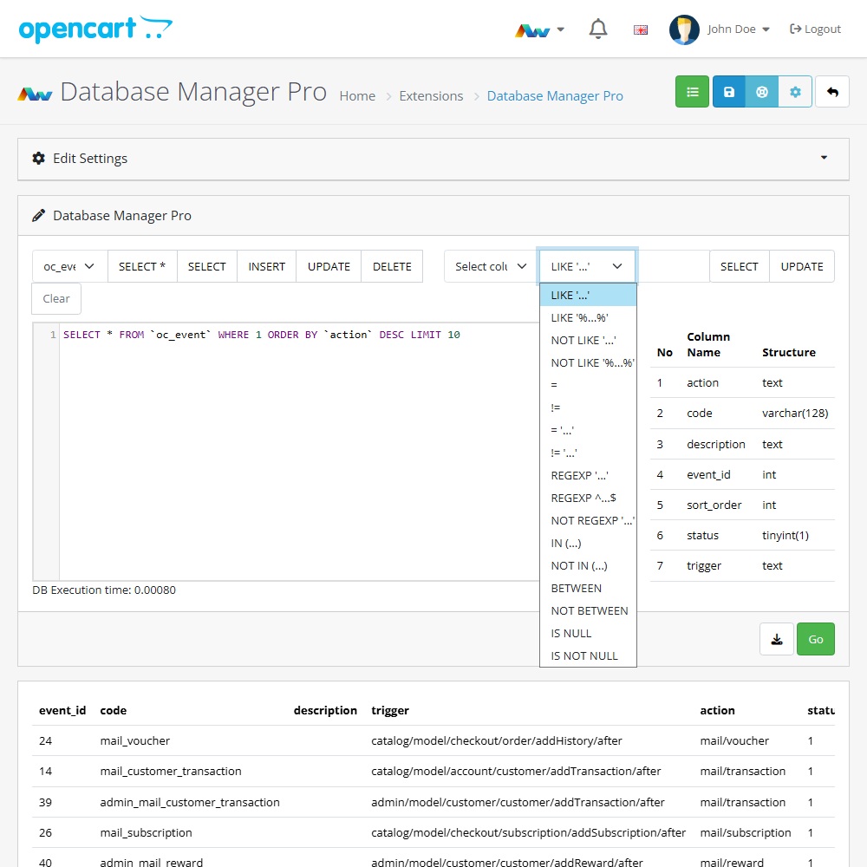
Task: Open the oc_event table dropdown
Action: click(x=69, y=266)
